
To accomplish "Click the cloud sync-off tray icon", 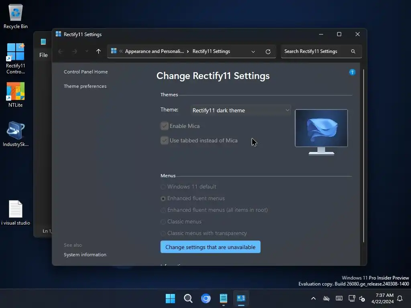I will 326,298.
